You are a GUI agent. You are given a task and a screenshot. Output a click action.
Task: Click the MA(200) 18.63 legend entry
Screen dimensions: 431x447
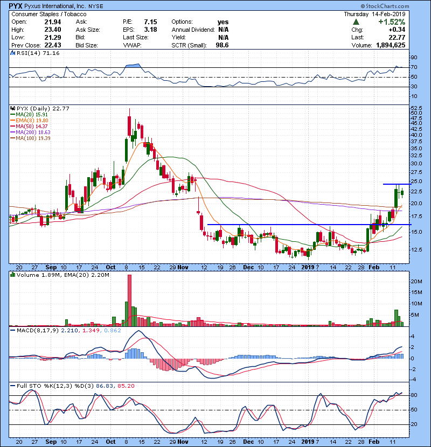click(30, 132)
